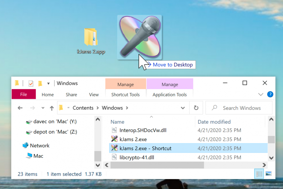Open Help with the blue question-mark icon
Viewport: 283px width, 189px height.
click(270, 94)
